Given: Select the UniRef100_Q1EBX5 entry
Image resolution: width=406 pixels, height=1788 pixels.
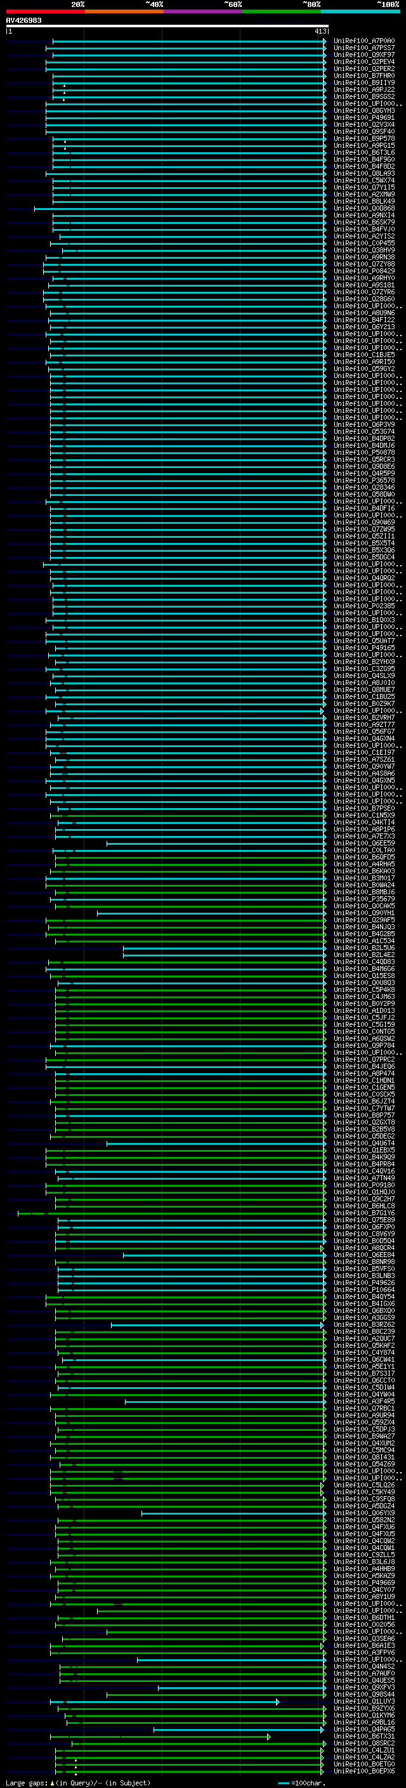Looking at the screenshot, I should pos(363,1150).
